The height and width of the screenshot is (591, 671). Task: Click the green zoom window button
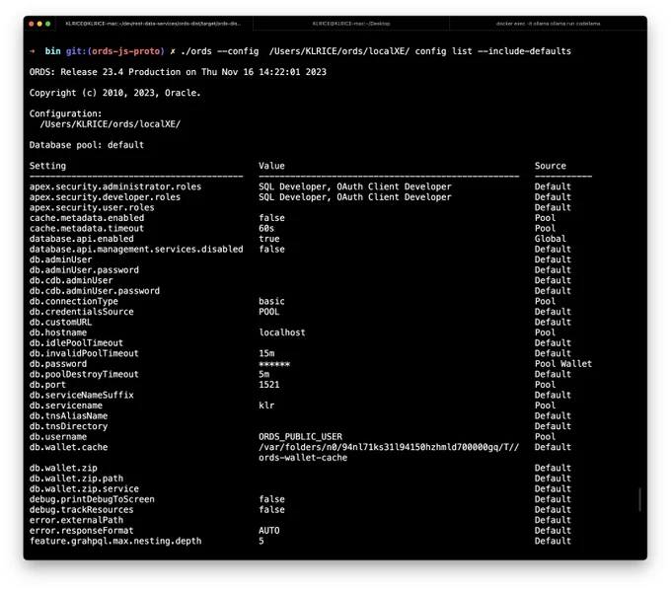(x=48, y=24)
